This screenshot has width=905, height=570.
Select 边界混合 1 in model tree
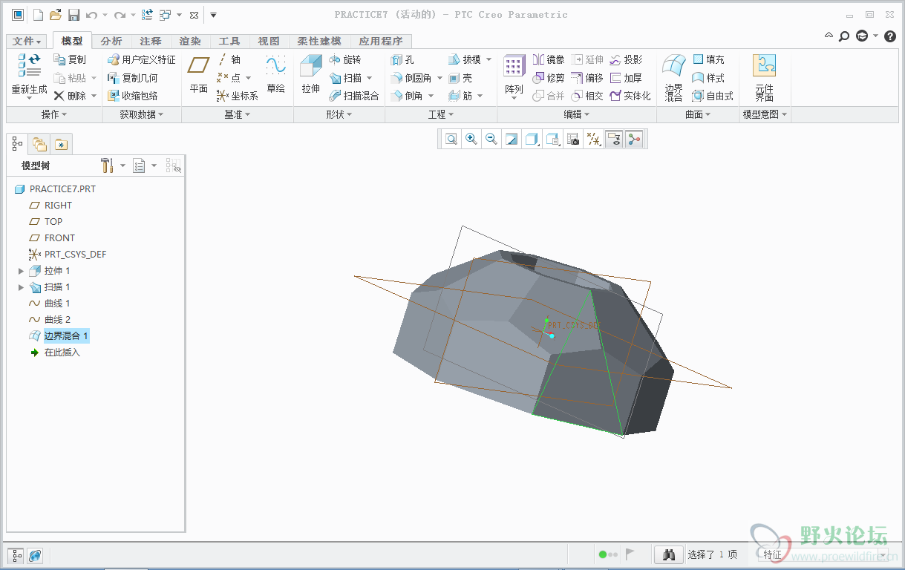pyautogui.click(x=66, y=336)
